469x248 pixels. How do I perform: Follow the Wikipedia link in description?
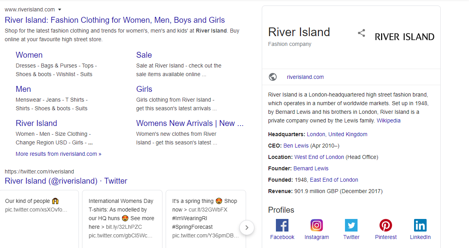click(x=389, y=120)
